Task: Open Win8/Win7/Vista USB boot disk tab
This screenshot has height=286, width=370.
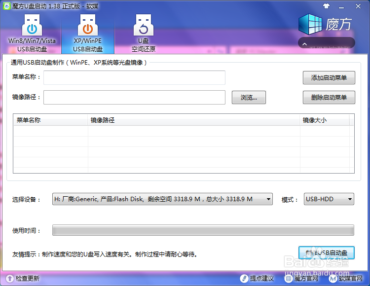Action: click(32, 33)
